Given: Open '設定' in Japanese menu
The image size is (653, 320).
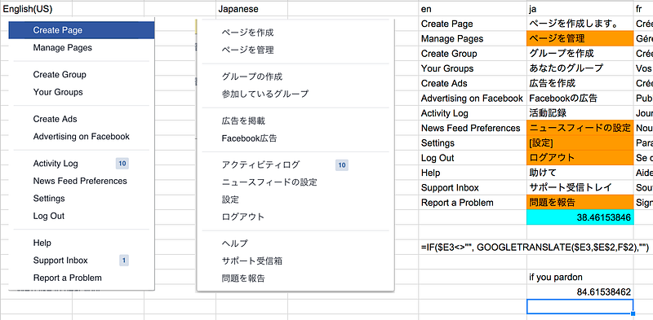Looking at the screenshot, I should tap(230, 199).
